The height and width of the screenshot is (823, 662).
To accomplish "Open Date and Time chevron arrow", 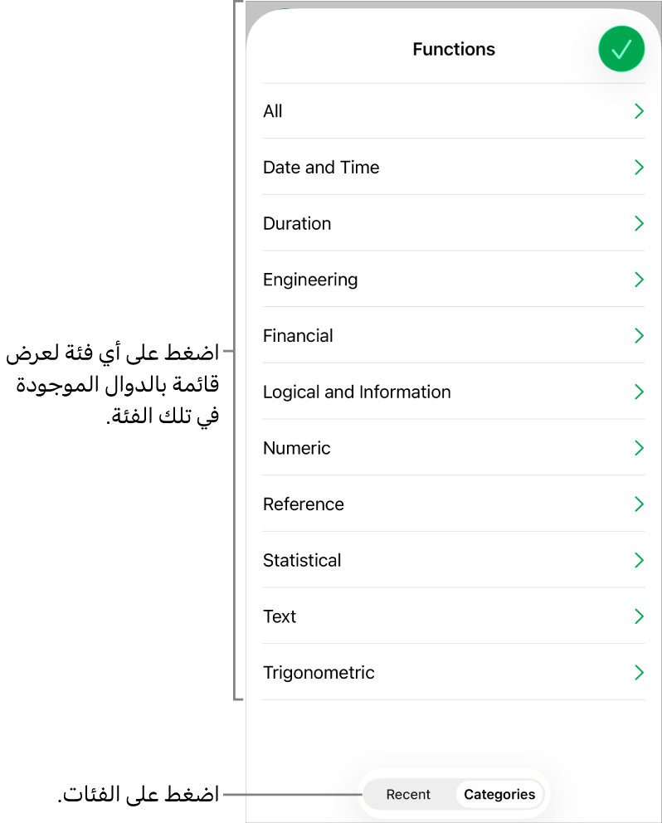I will 639,168.
